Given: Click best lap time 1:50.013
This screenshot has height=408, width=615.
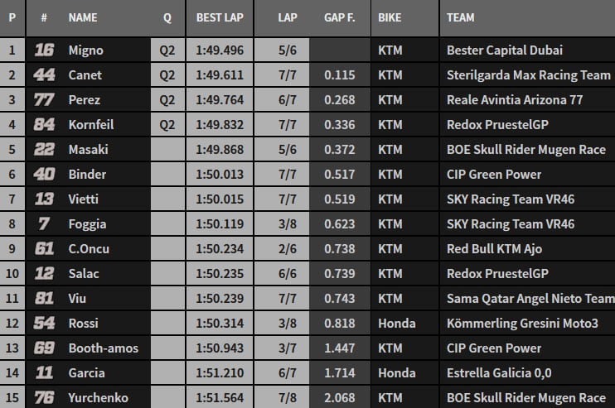Looking at the screenshot, I should (220, 175).
